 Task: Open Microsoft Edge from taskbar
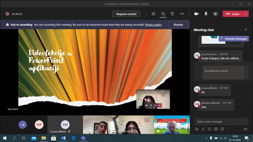74,138
